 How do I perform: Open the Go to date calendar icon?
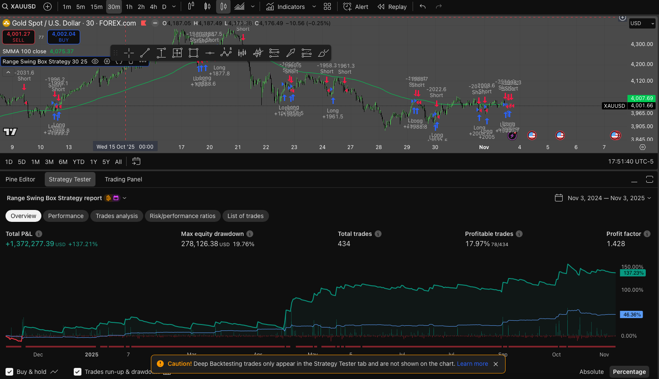[x=136, y=162]
